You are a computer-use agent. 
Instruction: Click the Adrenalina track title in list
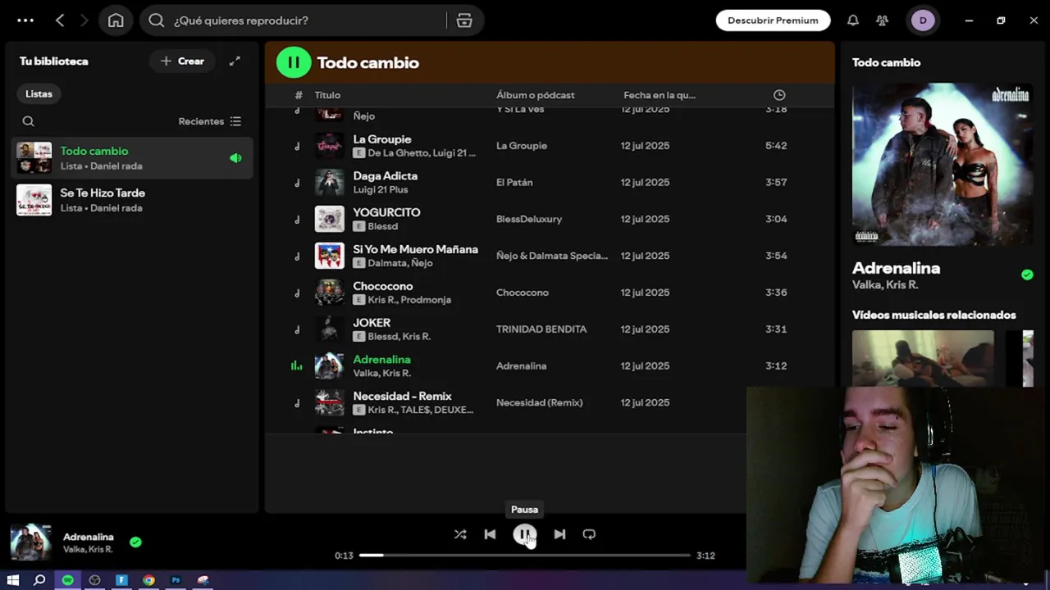click(x=381, y=360)
